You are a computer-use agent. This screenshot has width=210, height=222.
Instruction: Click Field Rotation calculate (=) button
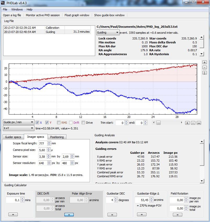coord(177,215)
